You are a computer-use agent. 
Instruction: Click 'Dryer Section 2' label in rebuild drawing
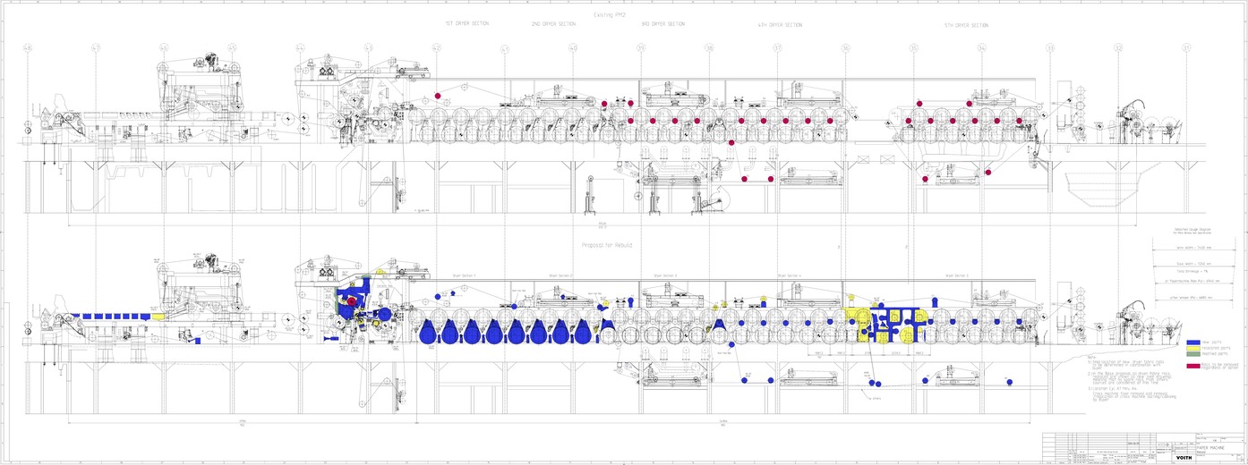tap(560, 275)
